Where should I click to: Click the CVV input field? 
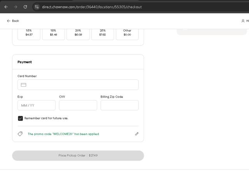pyautogui.click(x=78, y=105)
